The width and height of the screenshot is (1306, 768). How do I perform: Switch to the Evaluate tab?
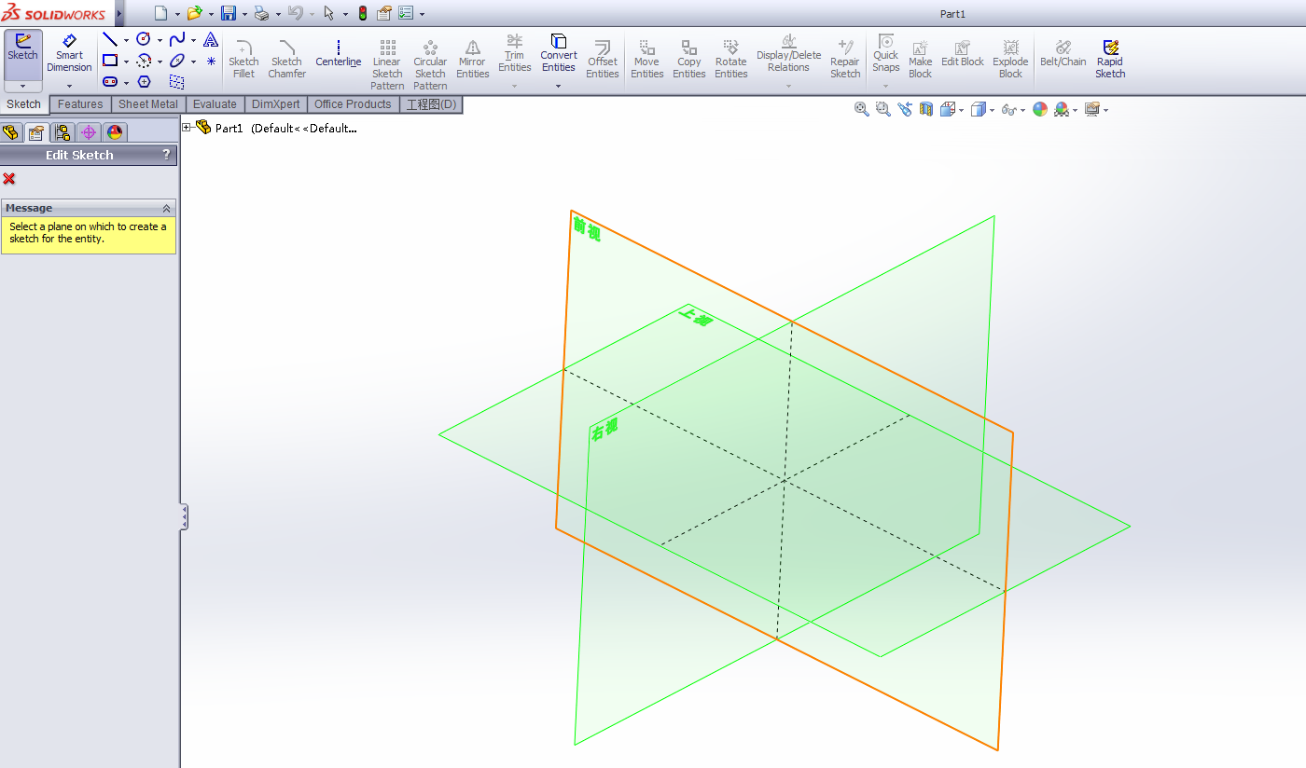click(215, 104)
